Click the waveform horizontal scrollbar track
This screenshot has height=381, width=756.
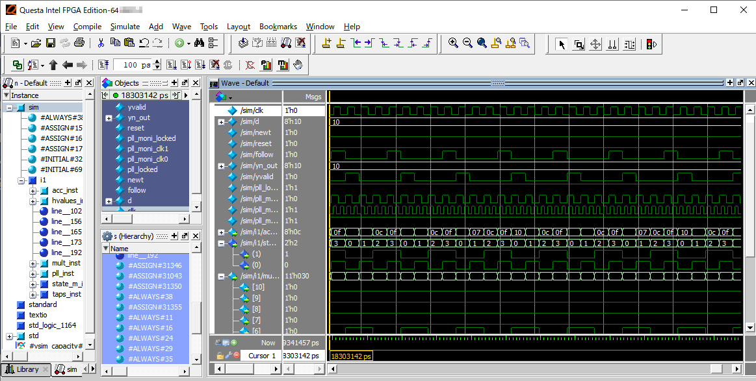pyautogui.click(x=520, y=369)
